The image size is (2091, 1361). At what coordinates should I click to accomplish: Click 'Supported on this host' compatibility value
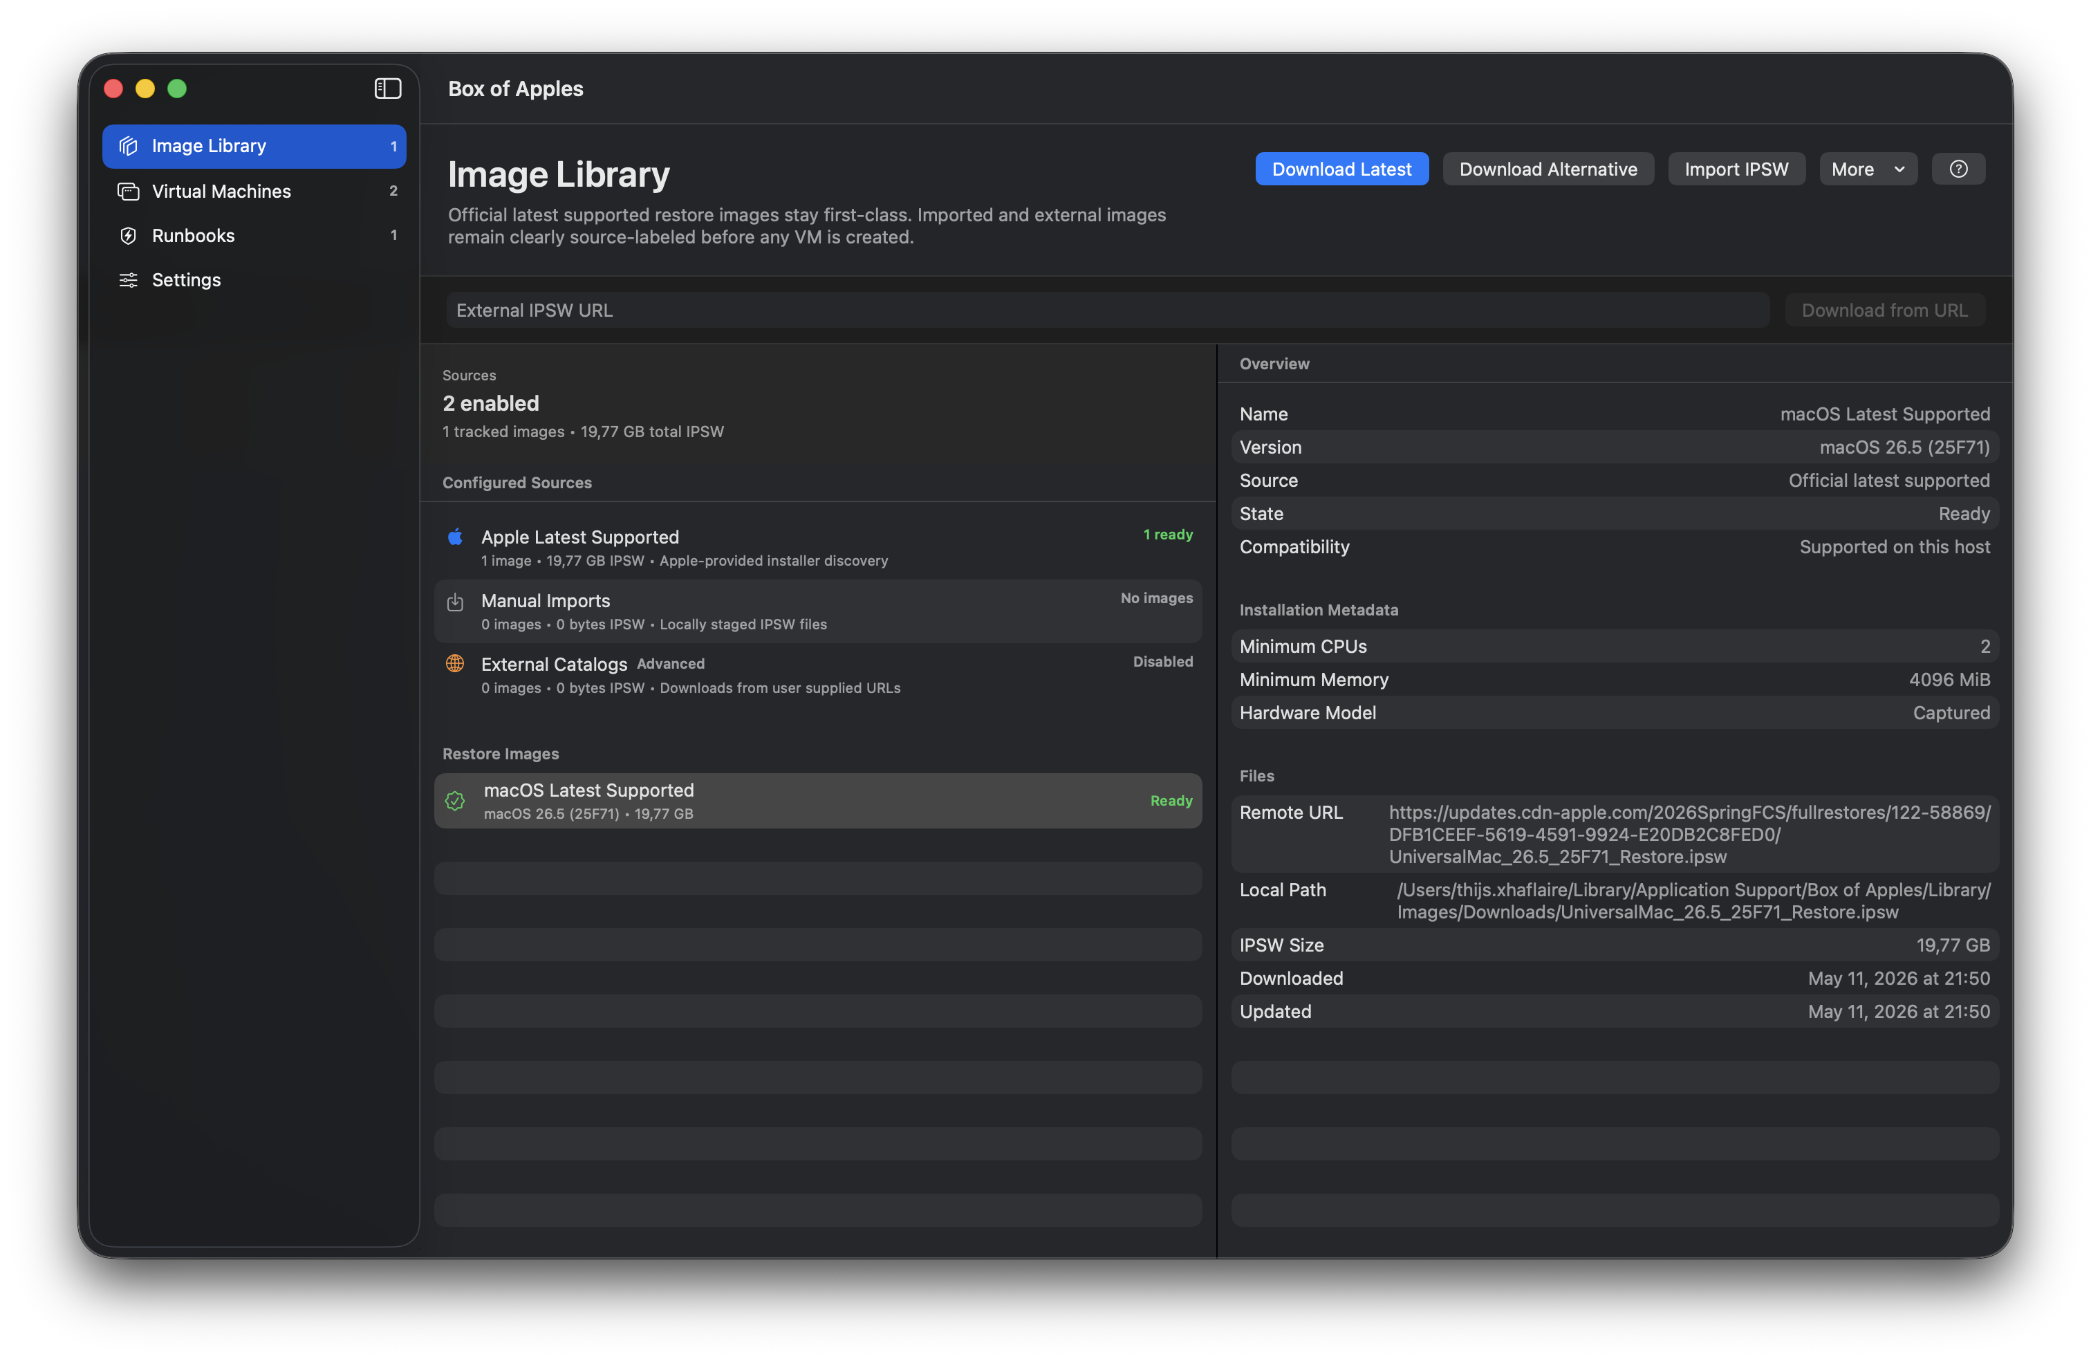pyautogui.click(x=1894, y=546)
